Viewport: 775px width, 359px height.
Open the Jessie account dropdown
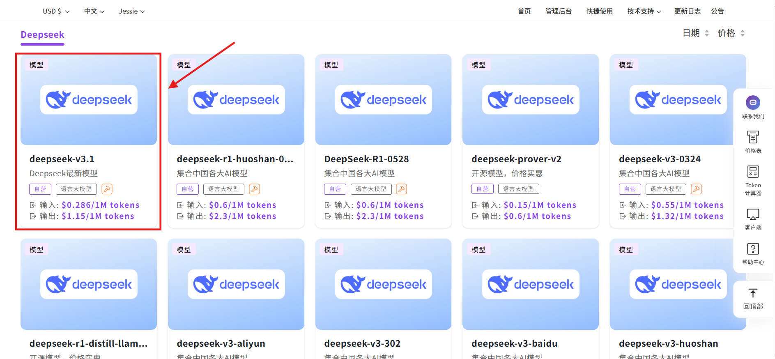click(132, 11)
